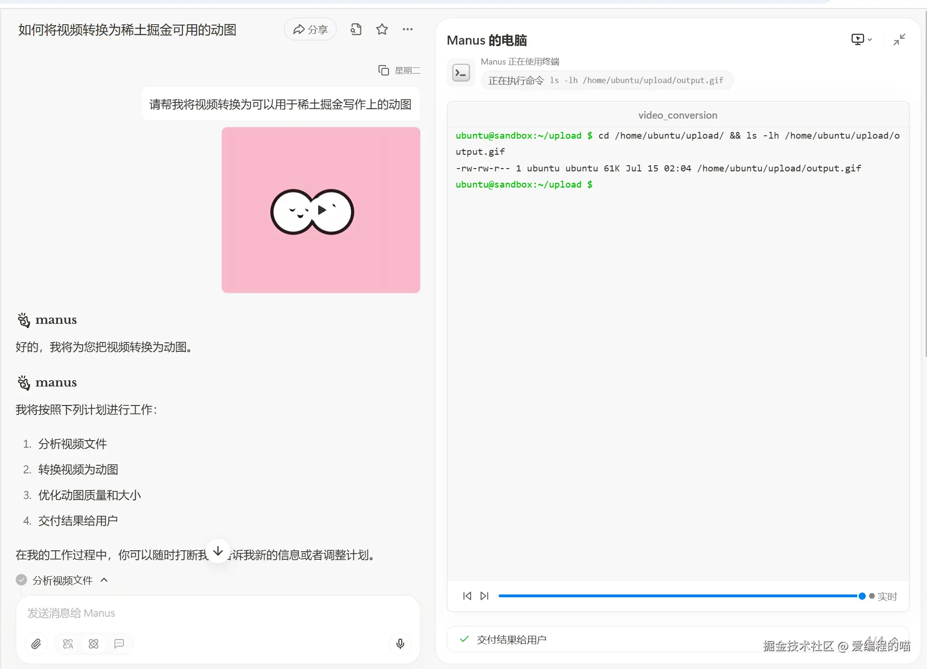The image size is (927, 669).
Task: Jump to previous step in playback
Action: point(467,596)
